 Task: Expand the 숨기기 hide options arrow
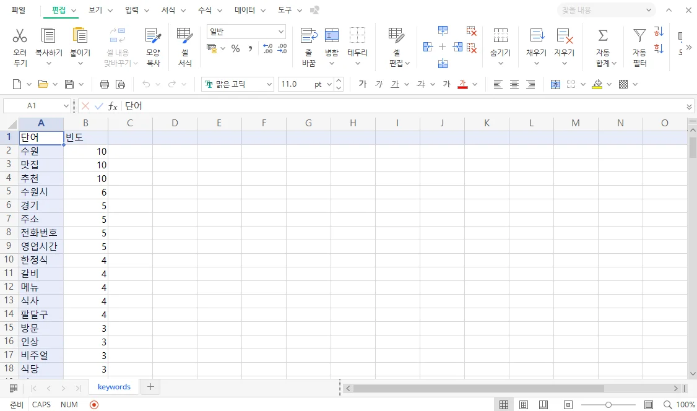(x=501, y=64)
